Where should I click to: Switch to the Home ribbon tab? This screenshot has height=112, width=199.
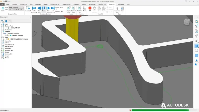[8, 4]
